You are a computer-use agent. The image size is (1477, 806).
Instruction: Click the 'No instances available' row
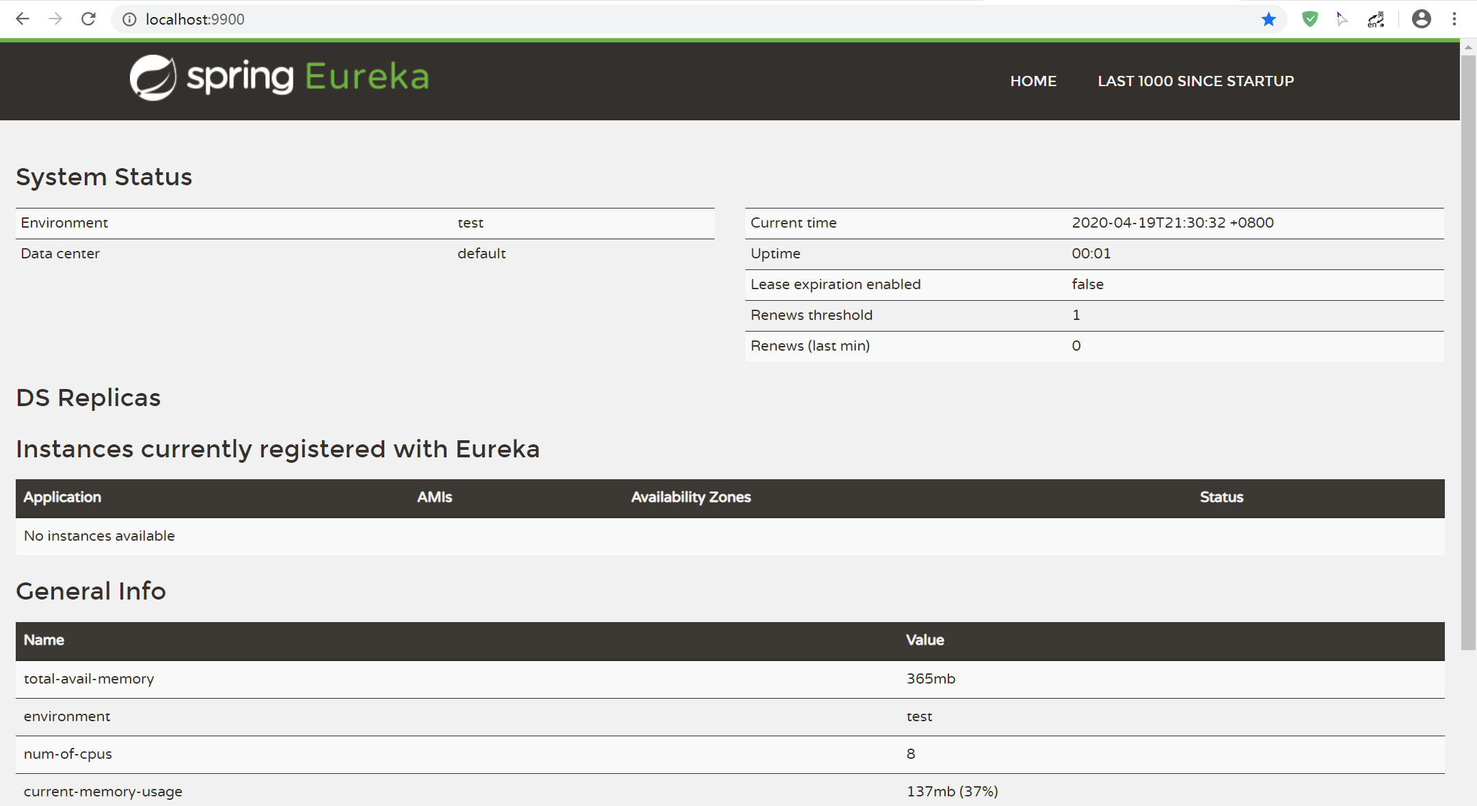point(99,536)
